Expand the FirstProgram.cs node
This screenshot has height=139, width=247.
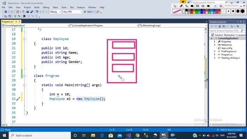pos(215,51)
